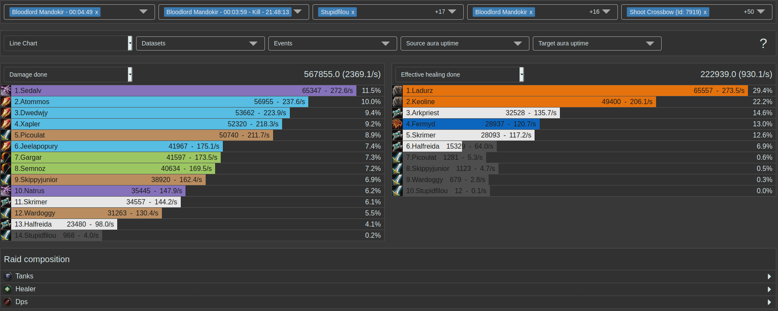Viewport: 778px width, 311px height.
Task: Click the Healer role icon
Action: [x=8, y=289]
